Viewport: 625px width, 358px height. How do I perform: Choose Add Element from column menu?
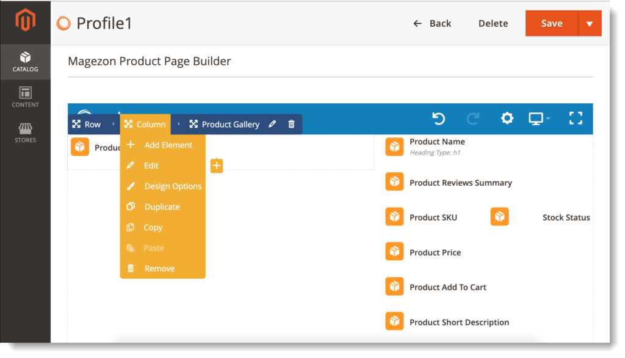pyautogui.click(x=162, y=145)
